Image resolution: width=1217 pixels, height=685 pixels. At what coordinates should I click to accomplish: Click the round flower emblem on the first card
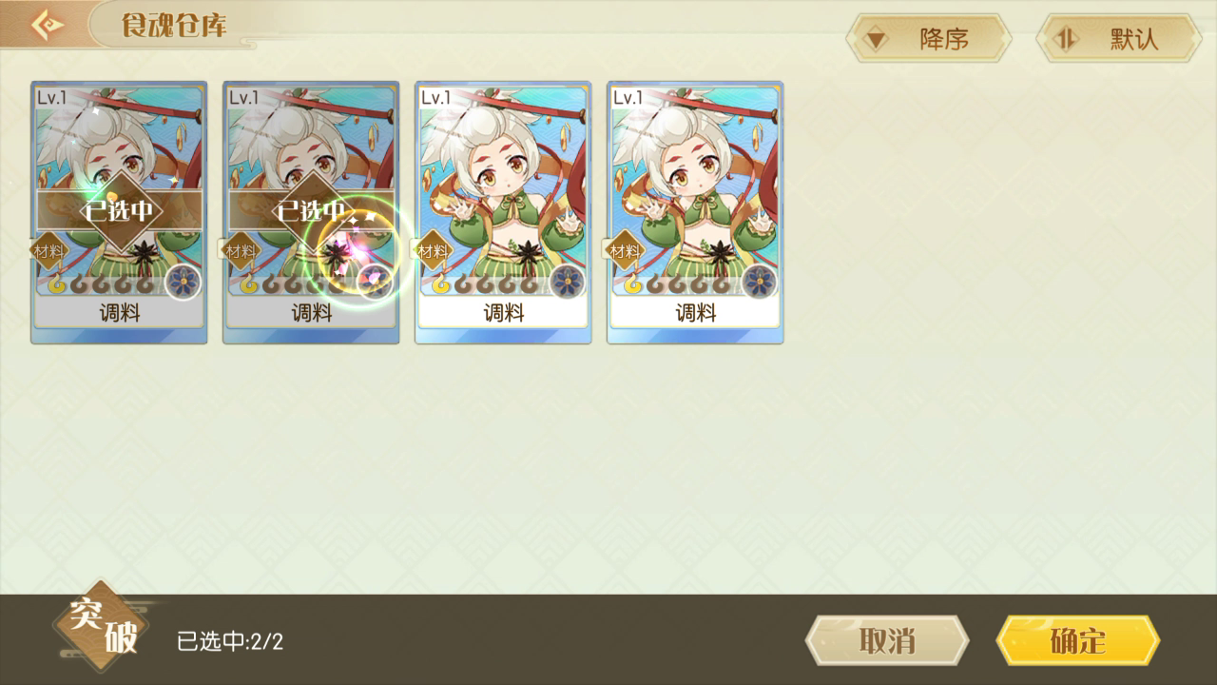[183, 282]
